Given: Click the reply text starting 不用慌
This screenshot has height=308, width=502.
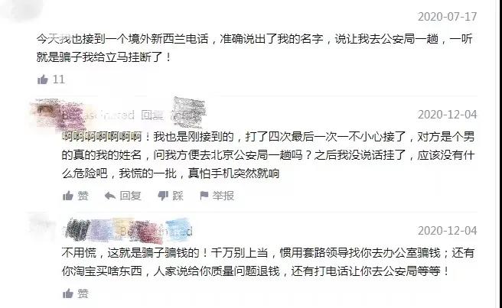Looking at the screenshot, I should (x=268, y=261).
